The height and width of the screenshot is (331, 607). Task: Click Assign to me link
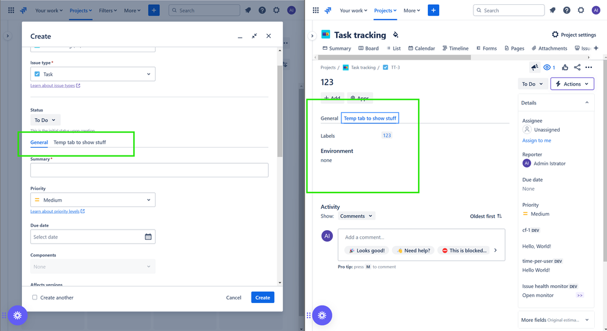pos(537,140)
